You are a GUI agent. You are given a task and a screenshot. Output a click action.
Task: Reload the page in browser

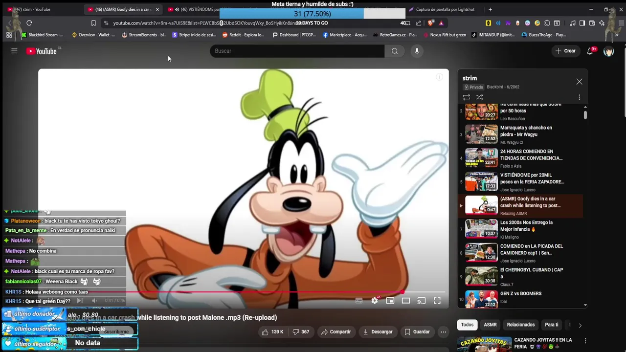tap(29, 23)
